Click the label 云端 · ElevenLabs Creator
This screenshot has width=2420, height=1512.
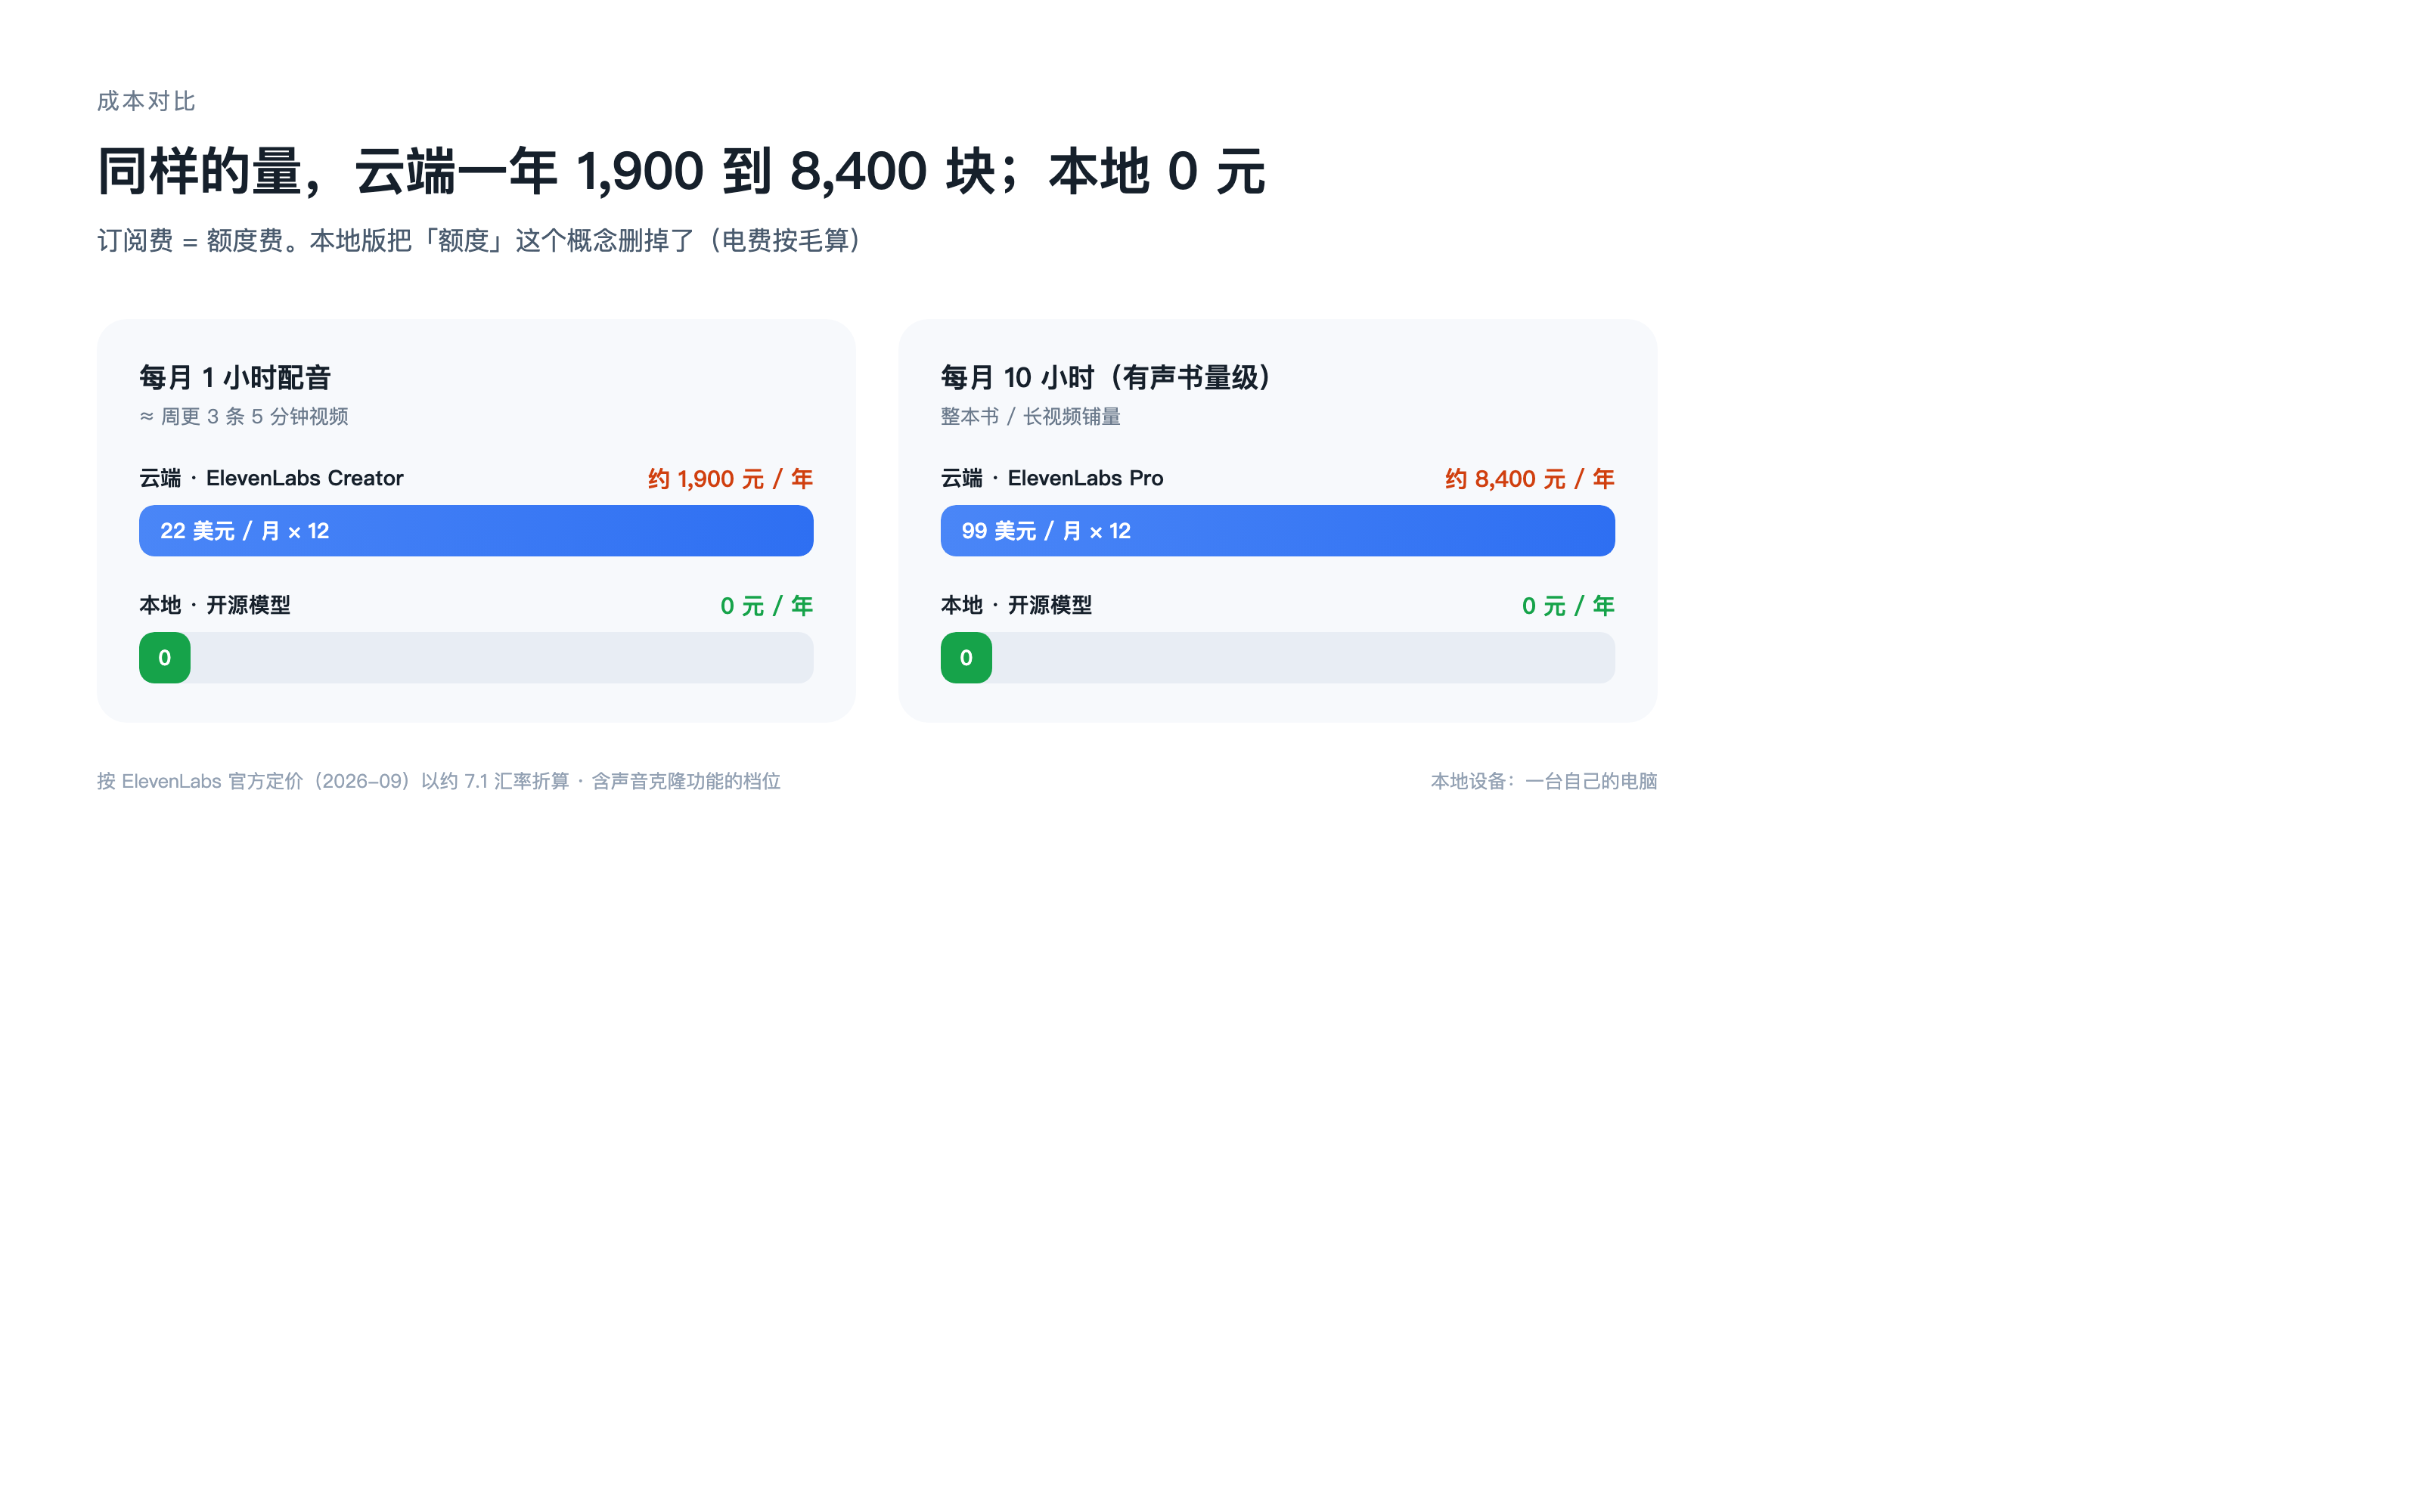[271, 478]
